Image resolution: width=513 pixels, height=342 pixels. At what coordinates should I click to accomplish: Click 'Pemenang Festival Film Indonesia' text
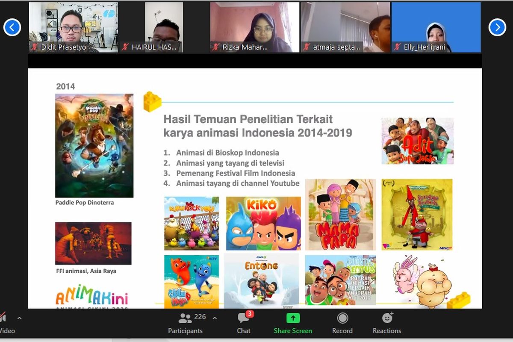(236, 173)
